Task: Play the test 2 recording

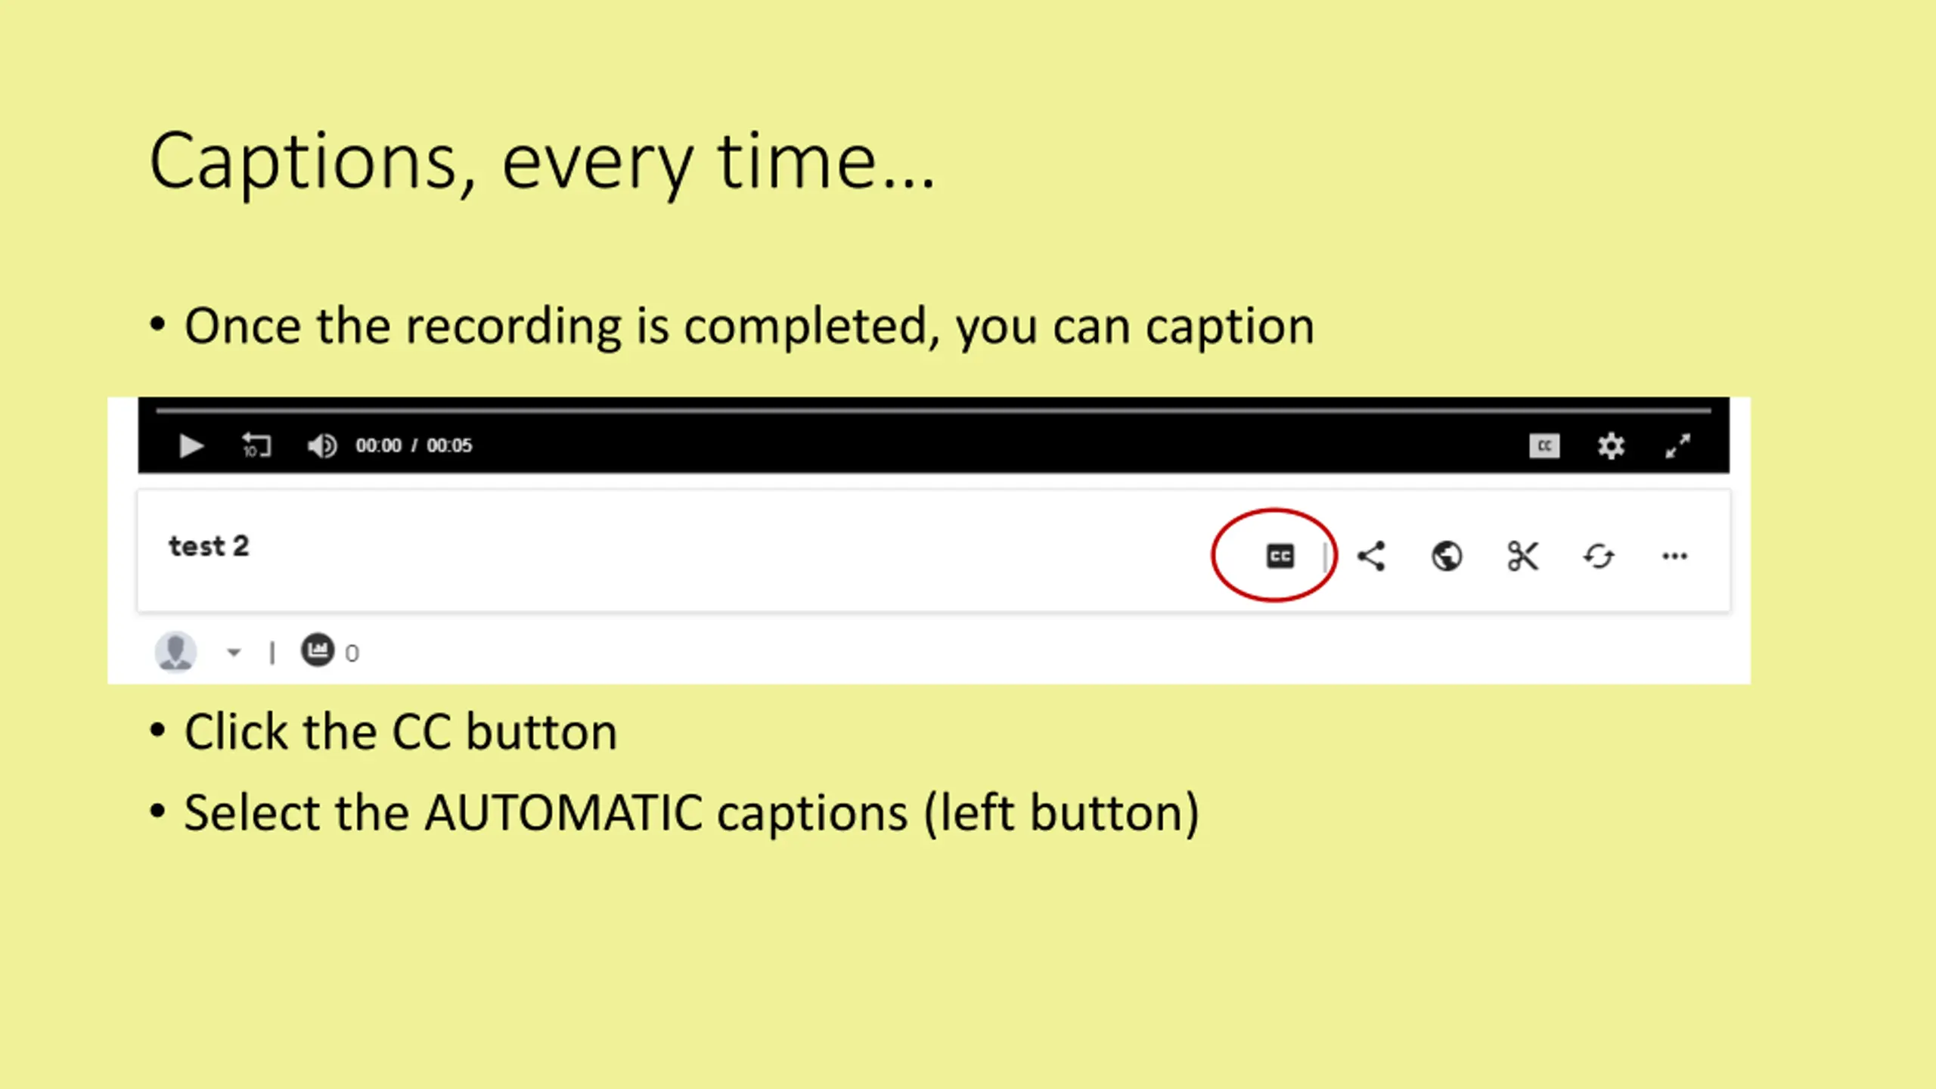Action: click(191, 446)
